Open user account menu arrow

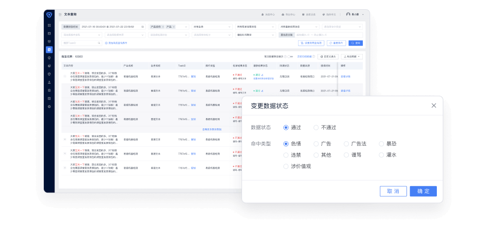(x=363, y=15)
